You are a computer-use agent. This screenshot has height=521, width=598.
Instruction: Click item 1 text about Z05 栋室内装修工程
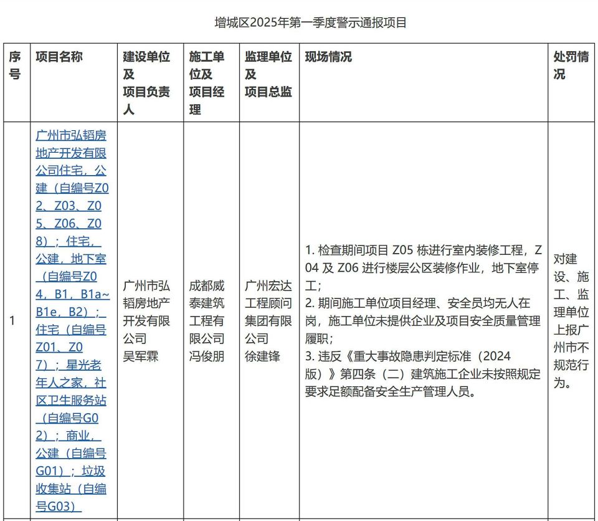point(424,267)
